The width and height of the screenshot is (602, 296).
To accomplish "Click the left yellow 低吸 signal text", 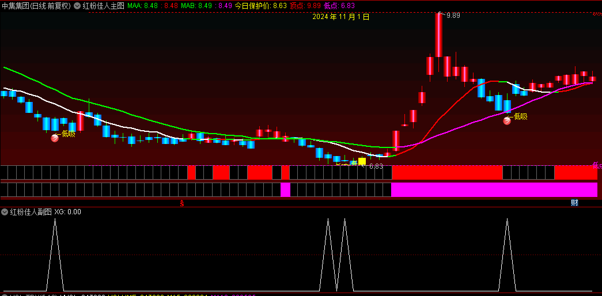I will pos(69,134).
